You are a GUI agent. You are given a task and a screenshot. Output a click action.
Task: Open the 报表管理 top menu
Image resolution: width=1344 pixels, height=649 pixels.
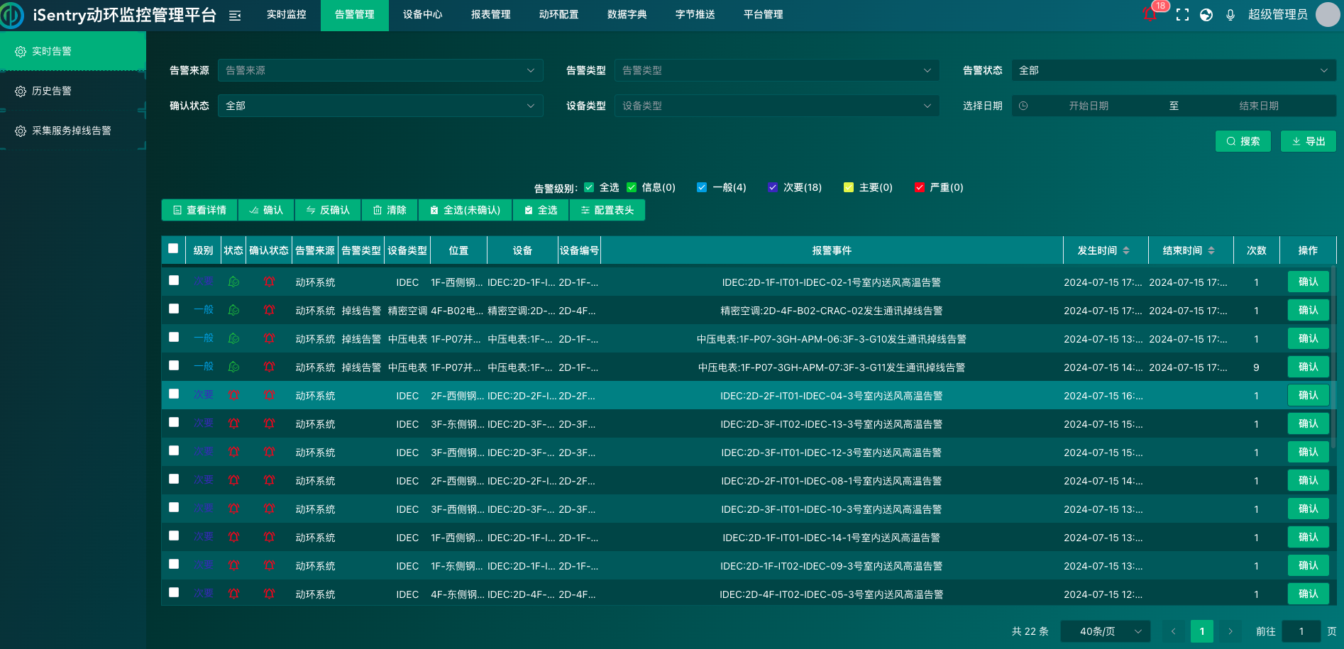[x=491, y=15]
